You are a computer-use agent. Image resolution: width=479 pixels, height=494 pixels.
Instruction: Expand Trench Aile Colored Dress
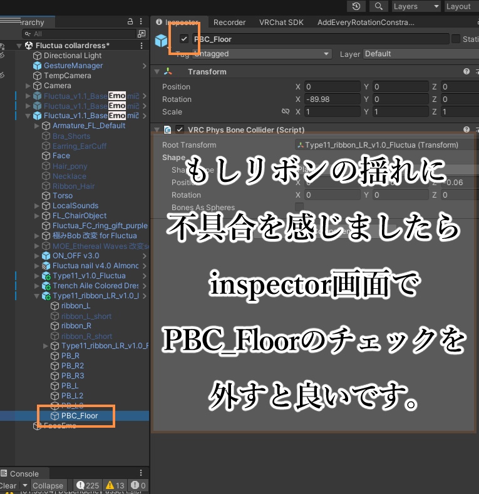point(36,286)
